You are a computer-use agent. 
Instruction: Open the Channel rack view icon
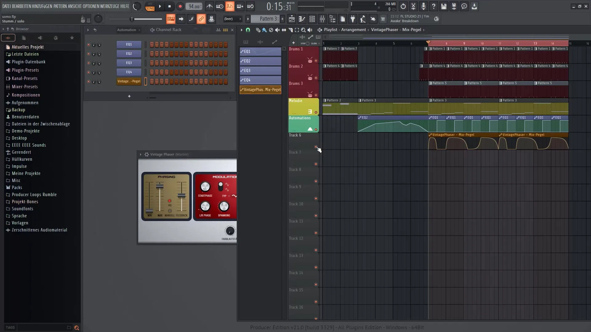tap(312, 19)
